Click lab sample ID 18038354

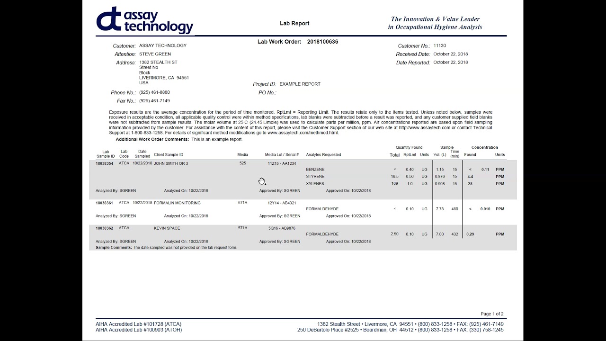click(x=104, y=163)
